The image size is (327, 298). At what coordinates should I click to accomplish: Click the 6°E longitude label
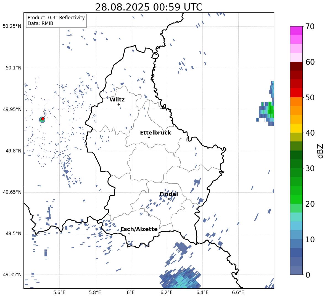click(x=131, y=292)
